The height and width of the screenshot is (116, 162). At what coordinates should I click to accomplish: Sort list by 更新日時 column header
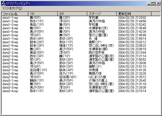click(x=134, y=14)
